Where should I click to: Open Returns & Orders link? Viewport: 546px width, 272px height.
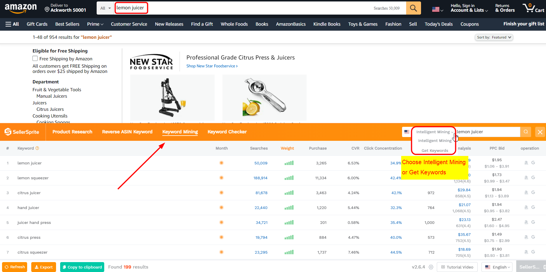click(x=505, y=8)
